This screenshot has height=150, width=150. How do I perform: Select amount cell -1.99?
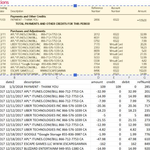tap(98, 134)
